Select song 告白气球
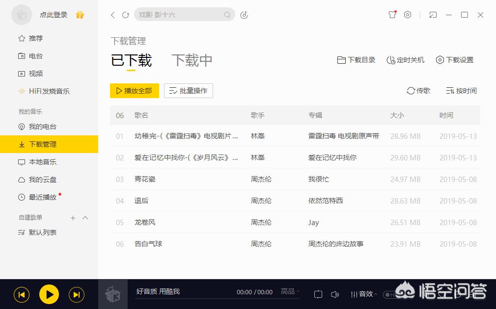The height and width of the screenshot is (309, 496). 148,244
